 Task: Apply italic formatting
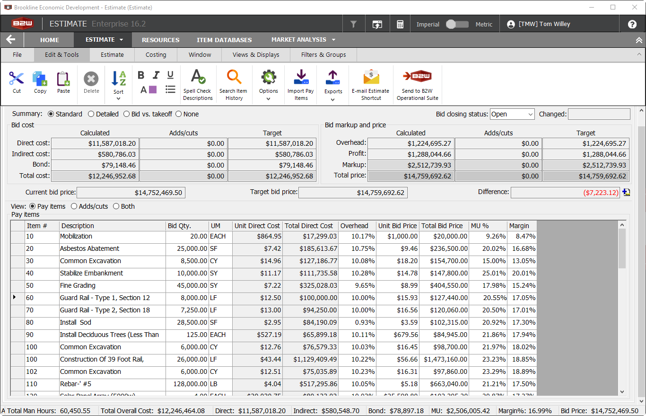click(156, 75)
